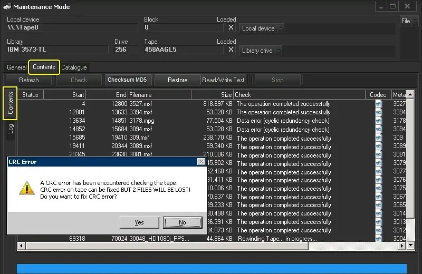
Task: Switch to the General tab
Action: pyautogui.click(x=16, y=67)
